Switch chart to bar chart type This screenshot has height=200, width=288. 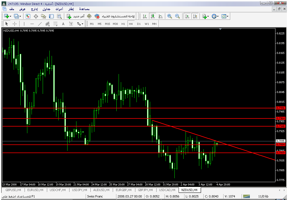point(145,16)
